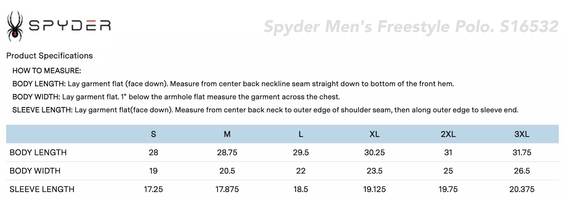565x207 pixels.
Task: Click the SLEEVE LENGTH measuring instruction line
Action: pyautogui.click(x=265, y=110)
